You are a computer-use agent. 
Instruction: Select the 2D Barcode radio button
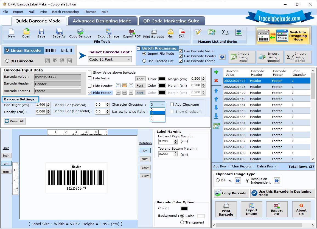7,61
